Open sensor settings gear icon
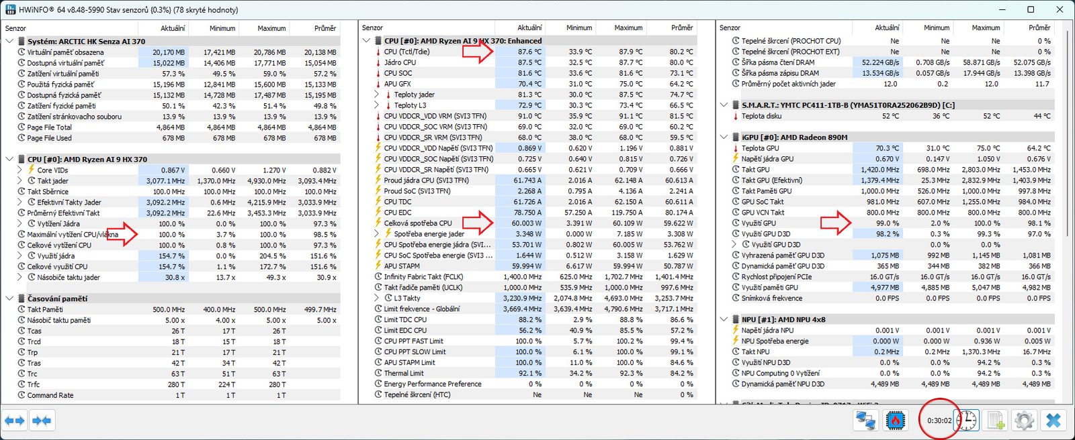 1024,421
